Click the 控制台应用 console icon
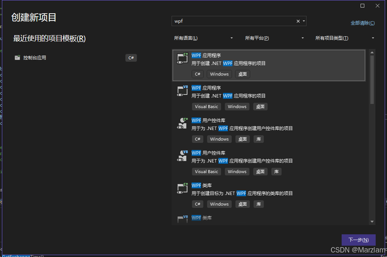 coord(17,57)
